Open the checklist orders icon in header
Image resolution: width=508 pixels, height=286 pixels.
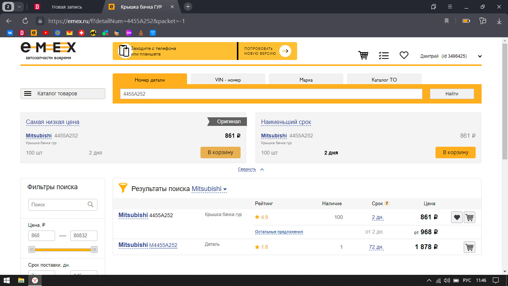[x=383, y=55]
